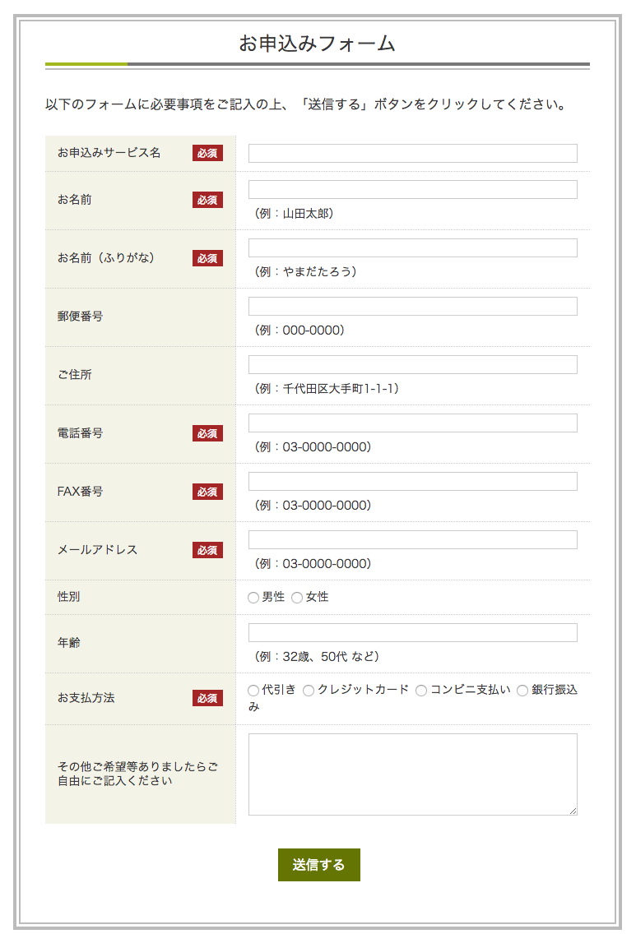Focus the お名前 text field
This screenshot has width=636, height=943.
(x=412, y=190)
